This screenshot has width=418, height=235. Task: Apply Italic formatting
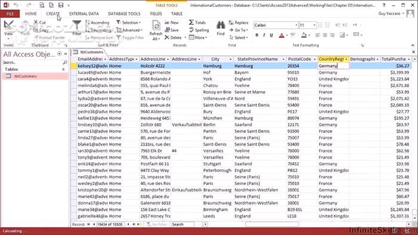coord(264,35)
